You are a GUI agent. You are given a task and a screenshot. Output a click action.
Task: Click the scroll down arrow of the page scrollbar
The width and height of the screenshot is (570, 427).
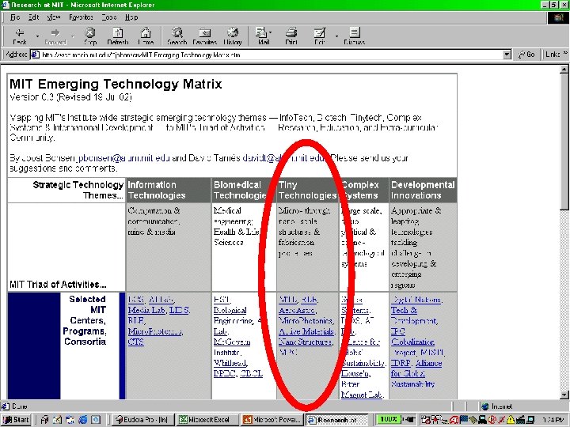coord(564,395)
